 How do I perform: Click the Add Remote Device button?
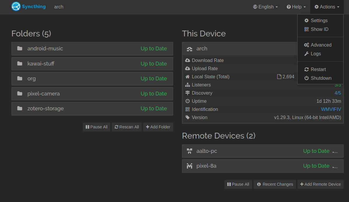point(320,184)
